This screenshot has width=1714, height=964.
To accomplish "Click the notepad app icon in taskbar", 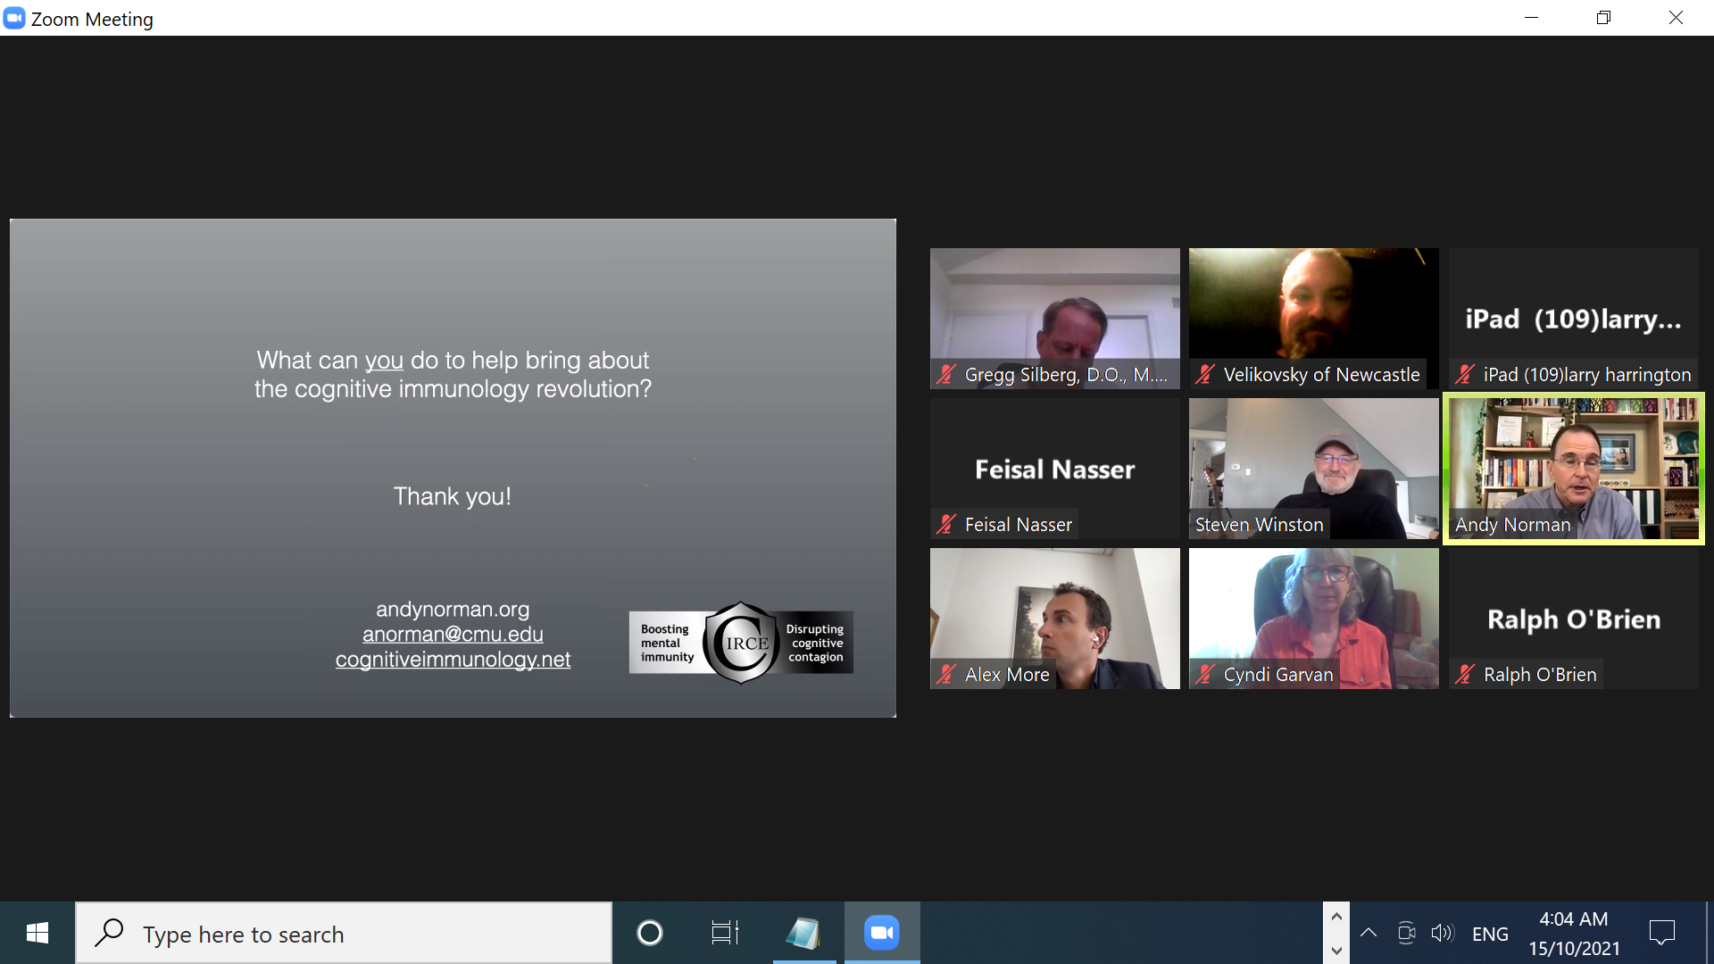I will (x=803, y=933).
